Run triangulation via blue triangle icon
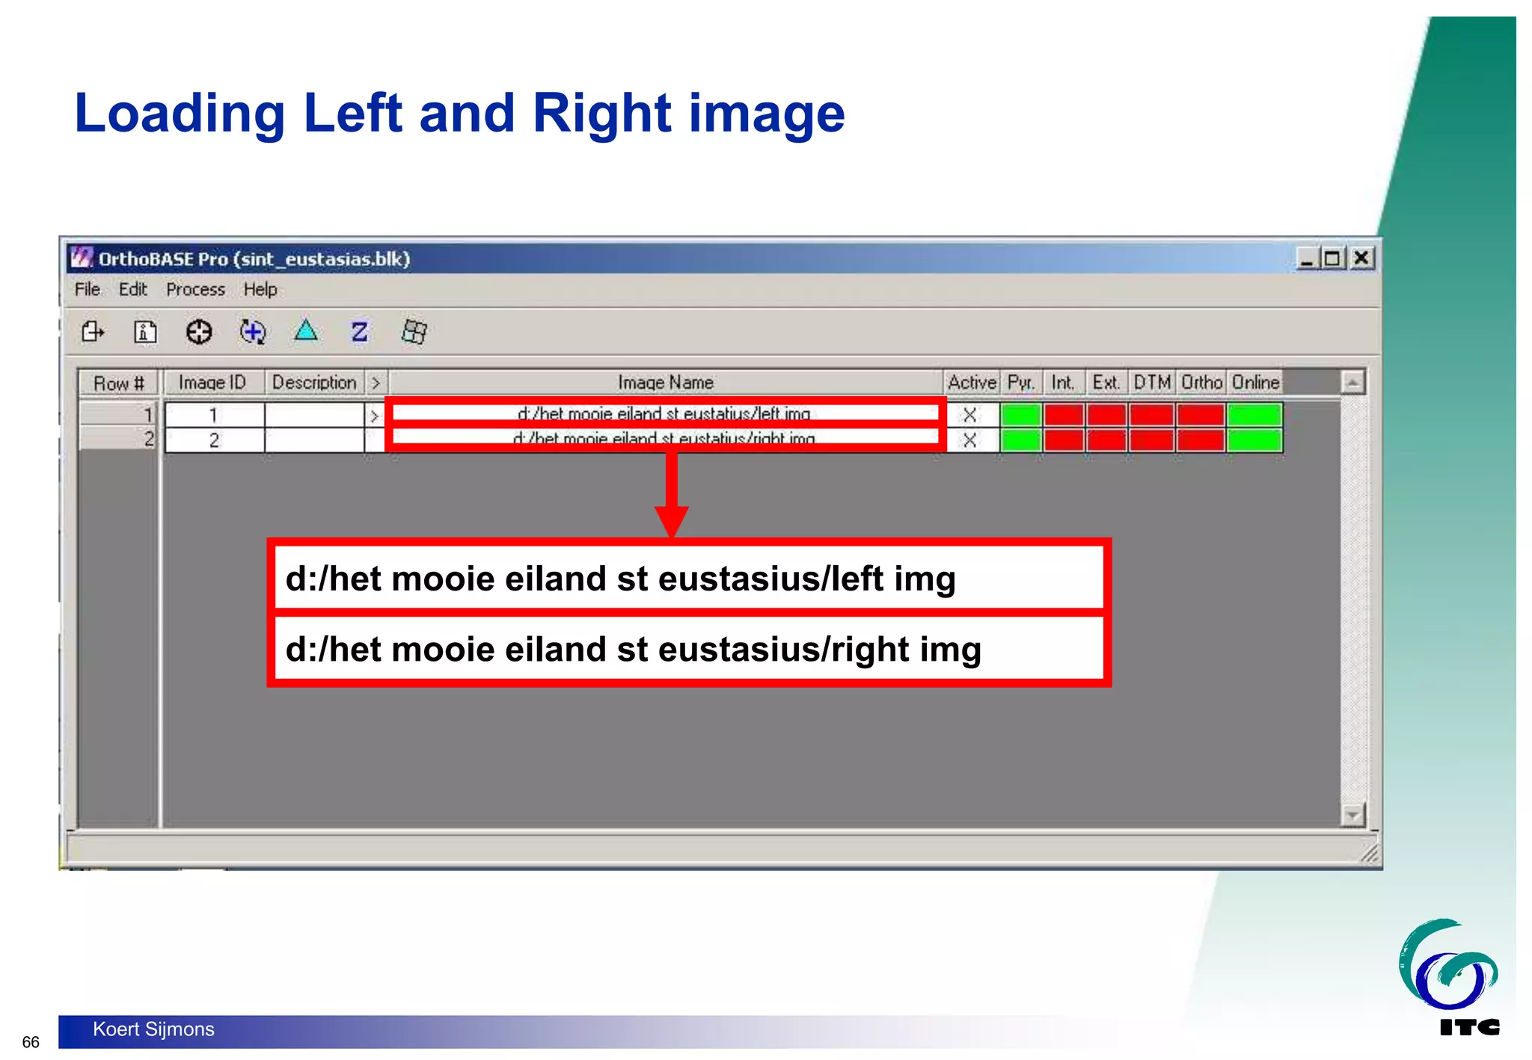 (x=306, y=330)
